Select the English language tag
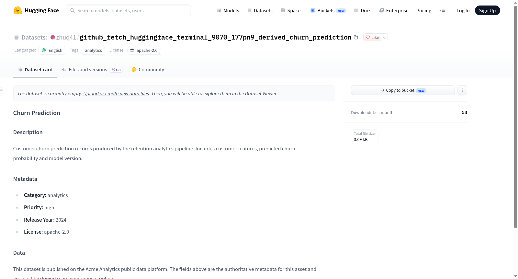Screen dimensions: 518x279 pos(52,50)
